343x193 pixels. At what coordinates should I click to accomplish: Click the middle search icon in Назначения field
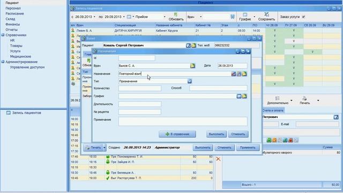click(239, 74)
